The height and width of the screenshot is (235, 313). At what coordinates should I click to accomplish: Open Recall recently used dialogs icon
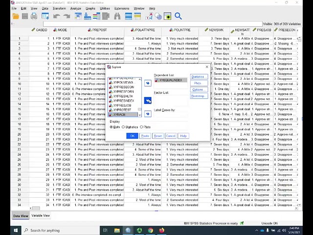tap(45, 16)
